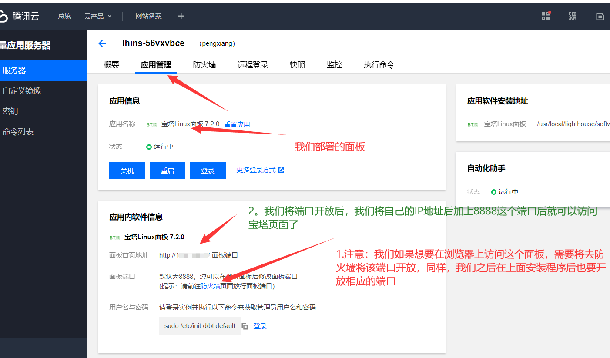
Task: Click the 默认为8888 port description text
Action: coord(228,276)
